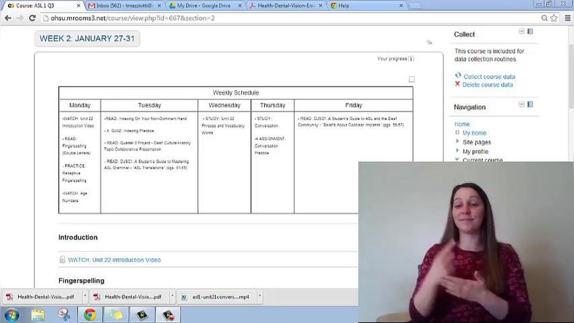Collapse the Navigation block with minus icon
Screen dimensions: 574x323
pos(521,105)
